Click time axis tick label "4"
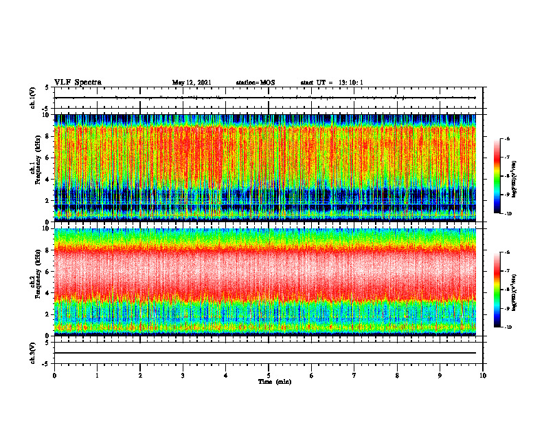Screen dimensions: 544x421 click(226, 376)
